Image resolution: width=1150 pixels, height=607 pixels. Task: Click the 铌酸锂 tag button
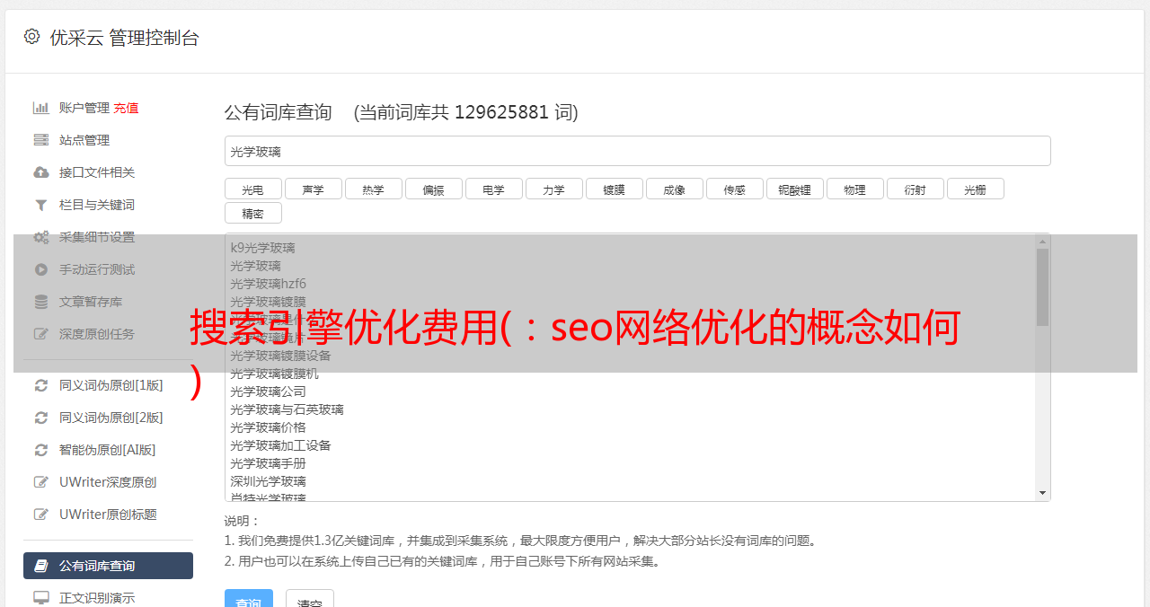point(795,189)
